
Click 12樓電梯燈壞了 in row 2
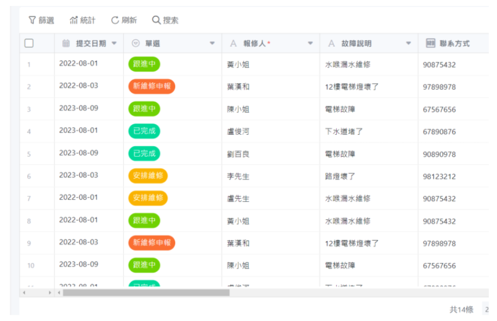(x=352, y=87)
